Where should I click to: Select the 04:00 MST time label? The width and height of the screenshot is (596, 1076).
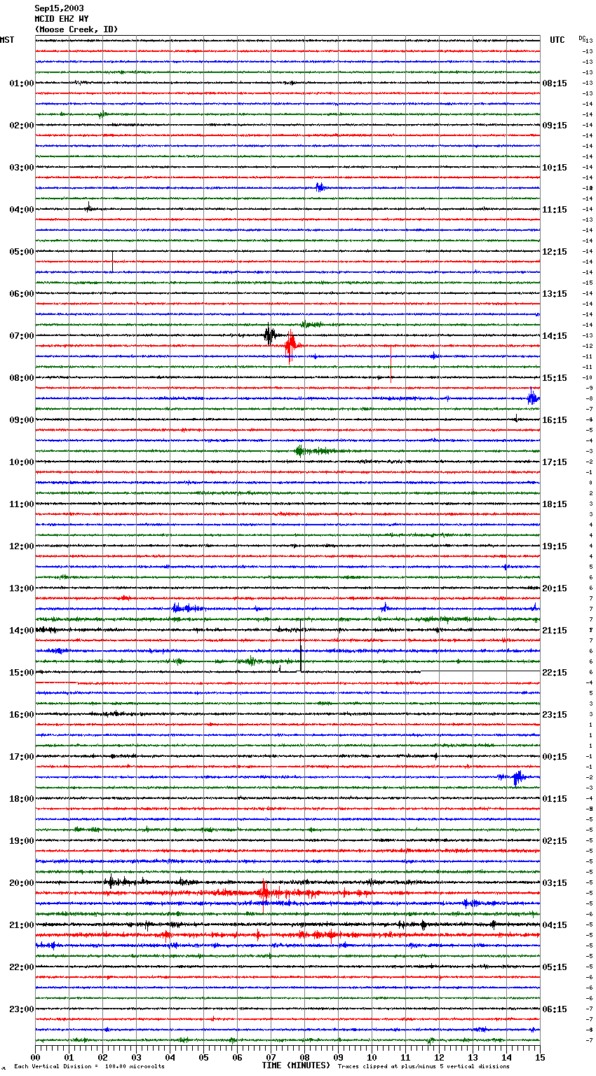(22, 210)
